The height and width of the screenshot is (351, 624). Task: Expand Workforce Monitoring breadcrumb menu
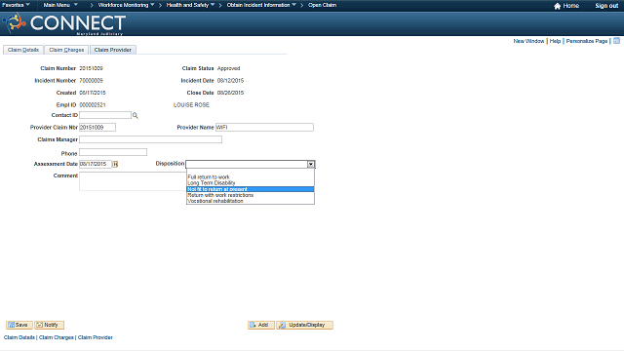point(126,5)
